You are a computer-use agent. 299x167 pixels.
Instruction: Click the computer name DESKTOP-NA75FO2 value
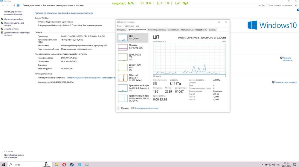coord(69,58)
